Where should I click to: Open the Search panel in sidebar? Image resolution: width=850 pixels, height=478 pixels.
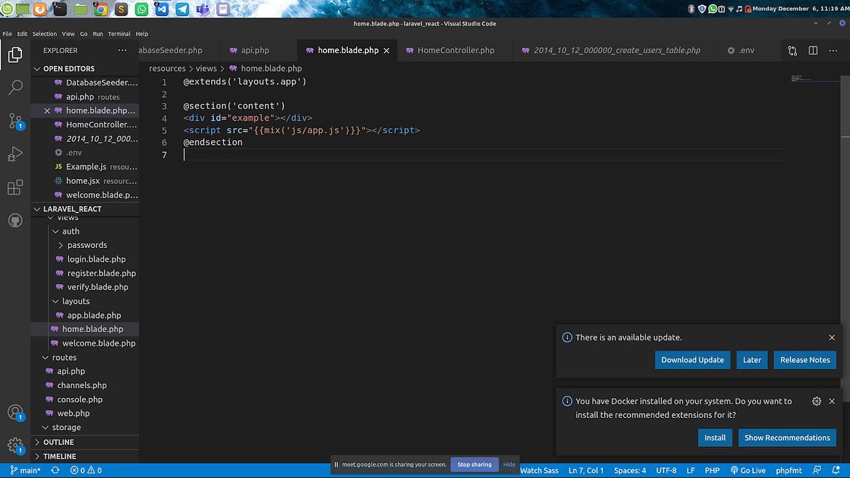point(16,88)
